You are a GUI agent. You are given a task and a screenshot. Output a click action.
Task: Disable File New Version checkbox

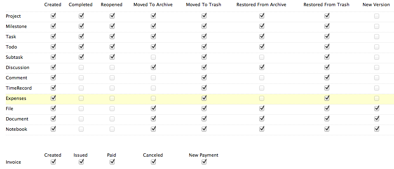377,109
